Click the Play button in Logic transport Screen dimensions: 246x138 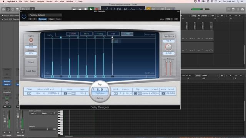point(91,9)
